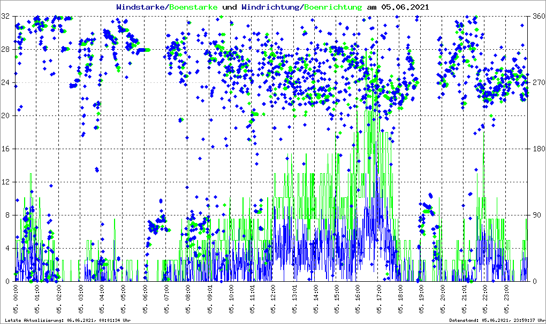
Task: Click the 32 label on left axis
Action: (x=5, y=17)
